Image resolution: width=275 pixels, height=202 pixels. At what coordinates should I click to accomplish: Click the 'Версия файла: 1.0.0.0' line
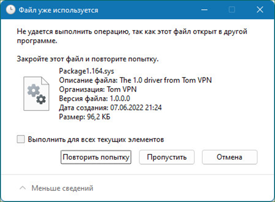coord(95,99)
